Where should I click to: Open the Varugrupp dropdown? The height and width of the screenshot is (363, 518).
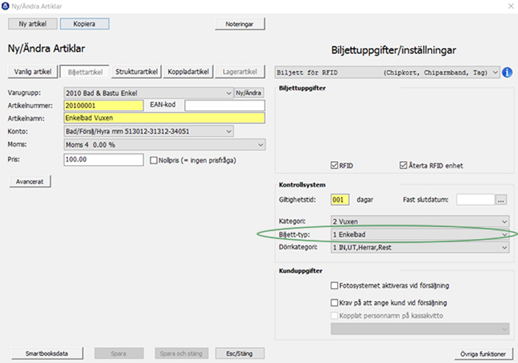(148, 93)
